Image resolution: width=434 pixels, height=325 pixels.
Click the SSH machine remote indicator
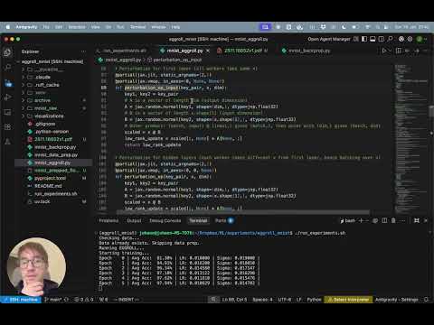tap(21, 300)
